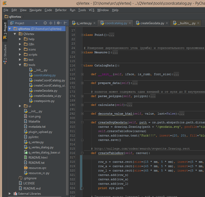The width and height of the screenshot is (205, 197).
Task: Open the Structure side tool tab
Action: pyautogui.click(x=5, y=52)
